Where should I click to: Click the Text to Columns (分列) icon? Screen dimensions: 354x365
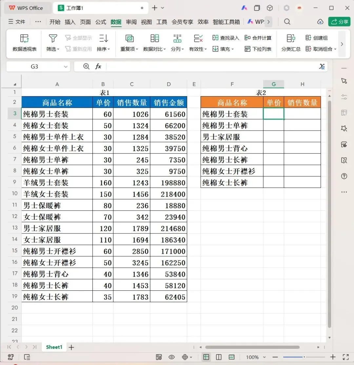(x=177, y=38)
